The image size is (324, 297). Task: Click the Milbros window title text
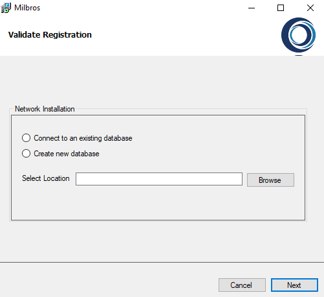click(x=27, y=8)
